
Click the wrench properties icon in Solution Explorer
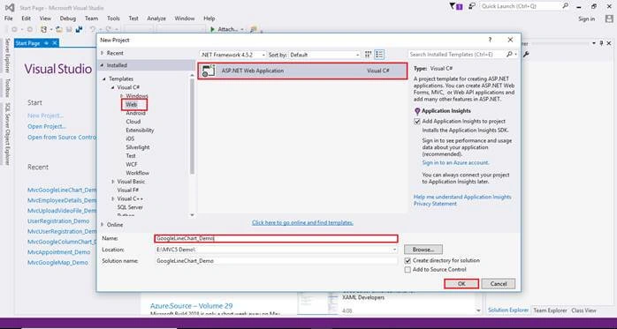pos(526,54)
